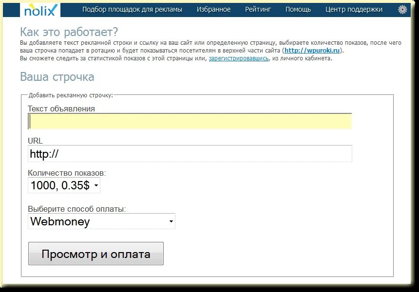
Task: Focus the Текст объявления input field
Action: [190, 122]
